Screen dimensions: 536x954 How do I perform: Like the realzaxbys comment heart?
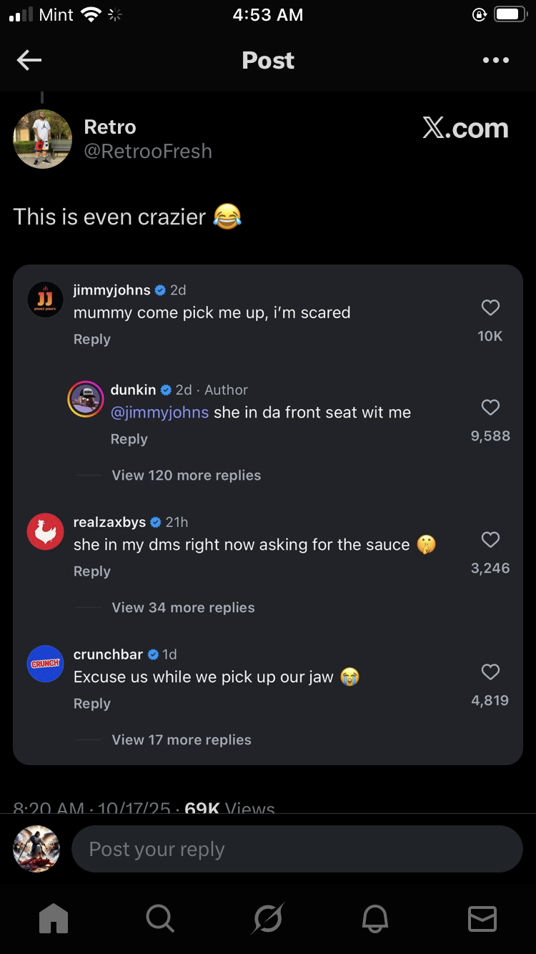click(x=490, y=539)
